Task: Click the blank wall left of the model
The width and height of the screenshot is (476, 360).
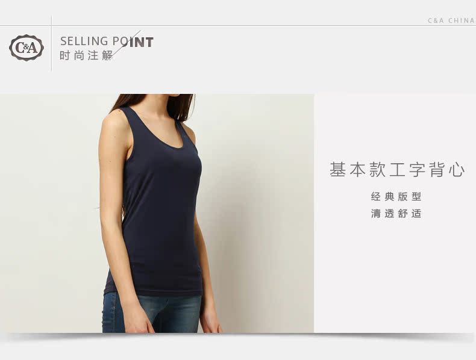Action: (x=49, y=213)
